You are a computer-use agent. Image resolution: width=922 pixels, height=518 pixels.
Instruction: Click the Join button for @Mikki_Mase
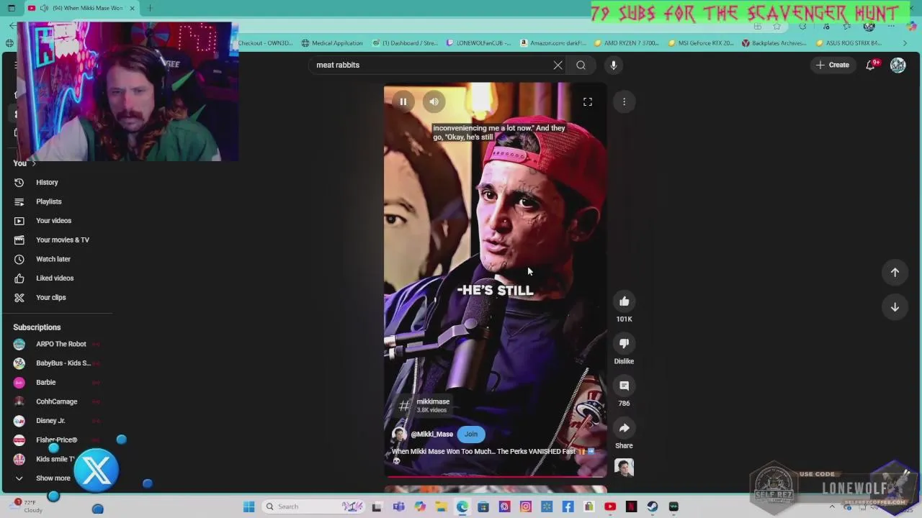[x=471, y=434]
